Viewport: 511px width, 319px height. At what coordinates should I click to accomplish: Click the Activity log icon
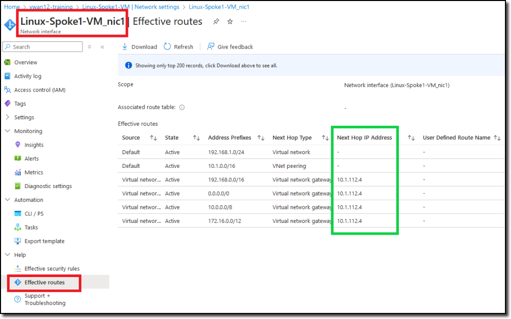click(8, 76)
